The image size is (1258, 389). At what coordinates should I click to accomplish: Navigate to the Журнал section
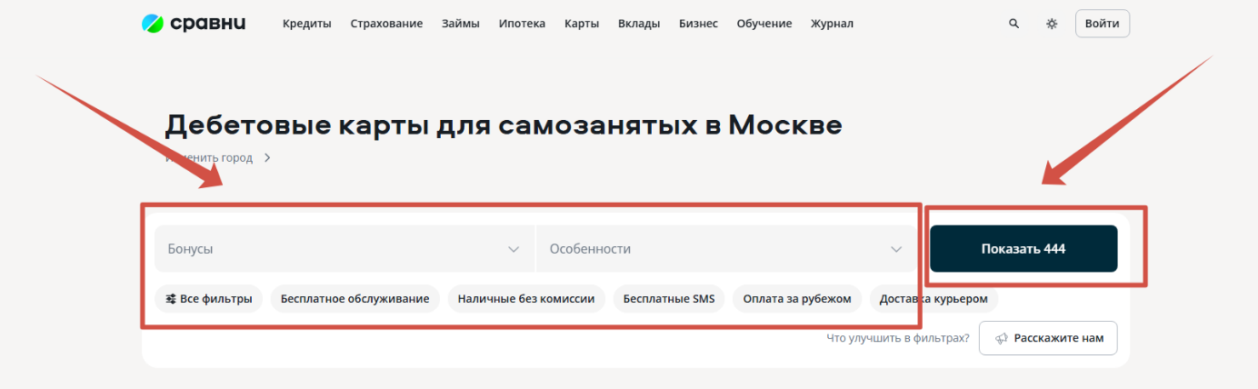(x=832, y=24)
